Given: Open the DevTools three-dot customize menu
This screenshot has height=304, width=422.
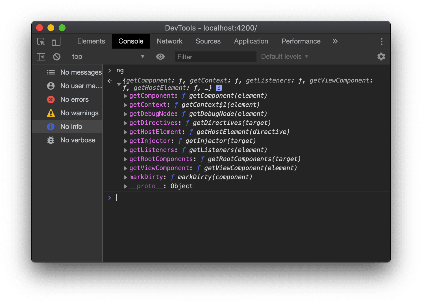Looking at the screenshot, I should 381,42.
